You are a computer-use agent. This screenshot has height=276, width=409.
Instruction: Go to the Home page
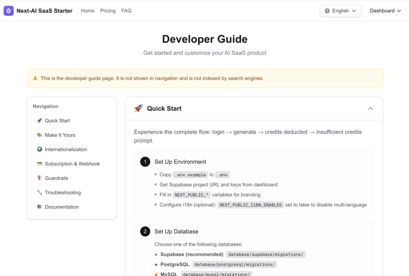87,11
